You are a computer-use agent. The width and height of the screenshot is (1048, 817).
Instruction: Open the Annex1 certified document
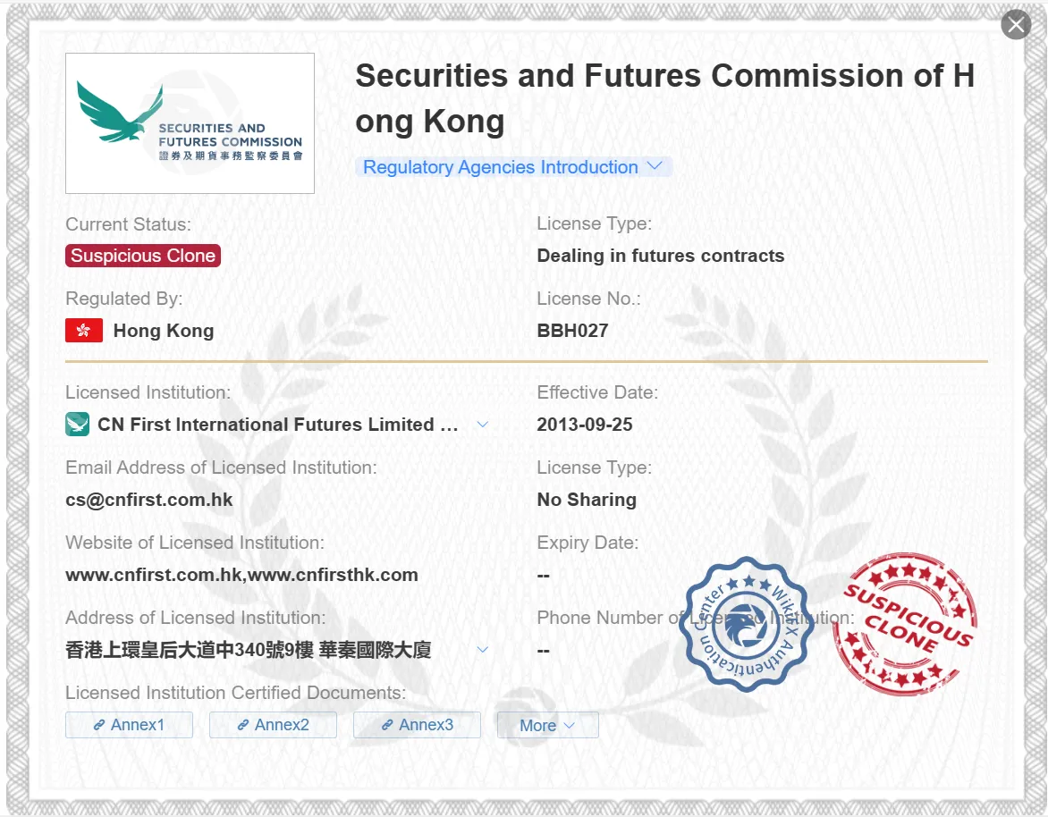[129, 725]
